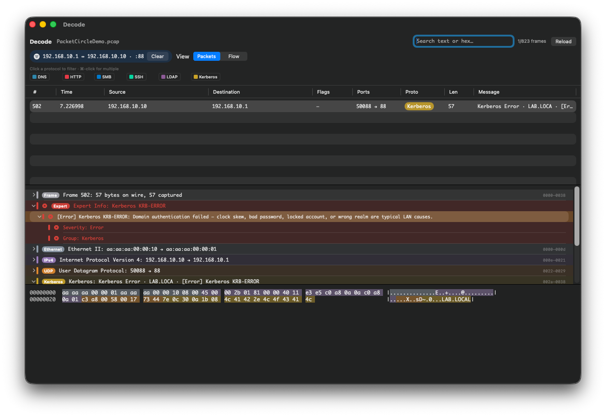Expand the Frame 502 tree node
The width and height of the screenshot is (606, 417).
(34, 195)
